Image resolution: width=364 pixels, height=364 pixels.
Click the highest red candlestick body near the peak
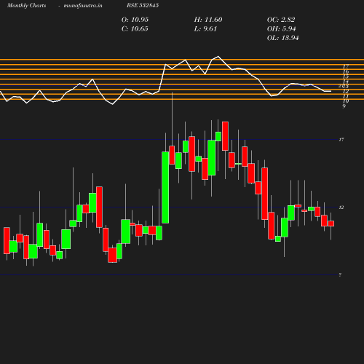pos(225,136)
